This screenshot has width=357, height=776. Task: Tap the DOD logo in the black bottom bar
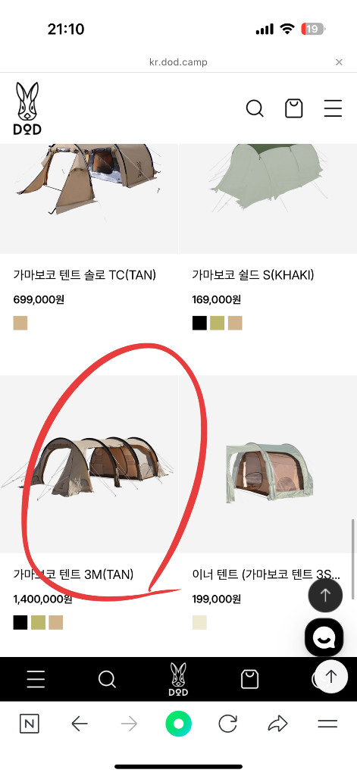click(178, 679)
